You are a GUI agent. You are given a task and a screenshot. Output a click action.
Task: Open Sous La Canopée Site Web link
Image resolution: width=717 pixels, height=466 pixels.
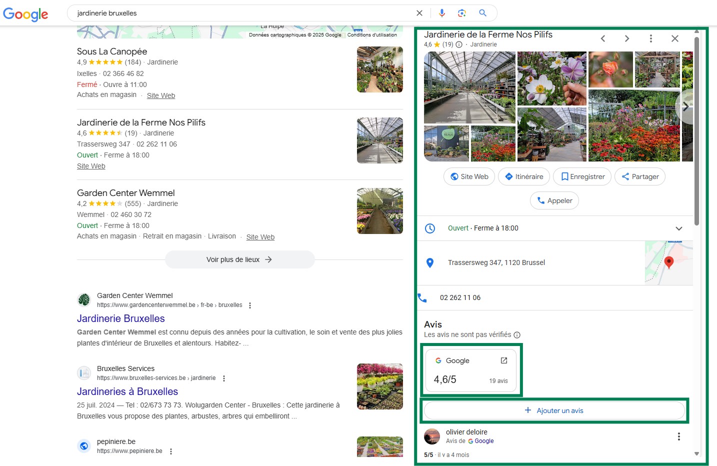click(x=161, y=95)
